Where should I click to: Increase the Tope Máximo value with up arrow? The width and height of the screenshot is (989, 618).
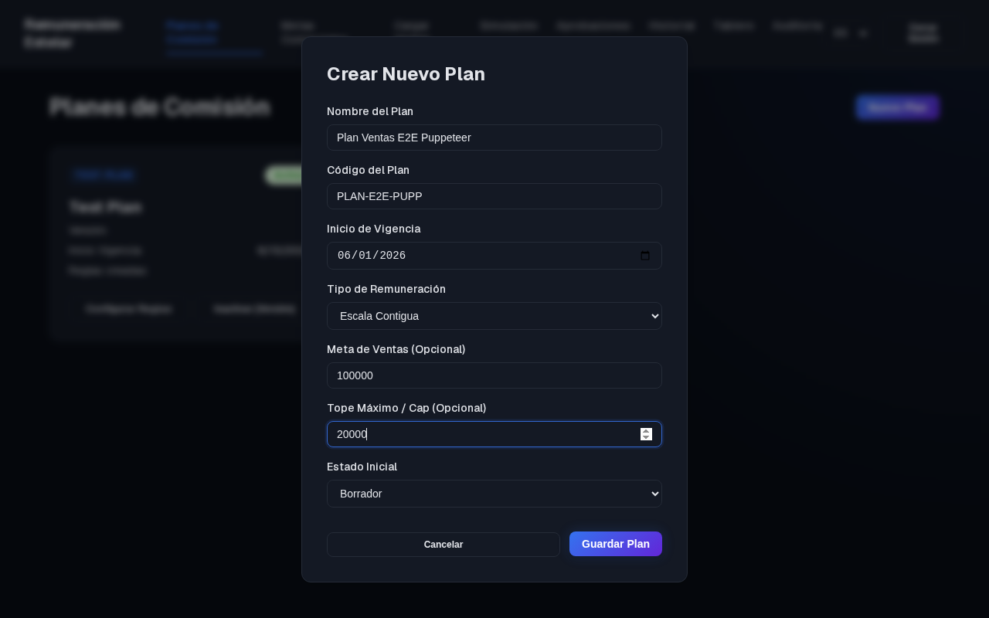646,431
